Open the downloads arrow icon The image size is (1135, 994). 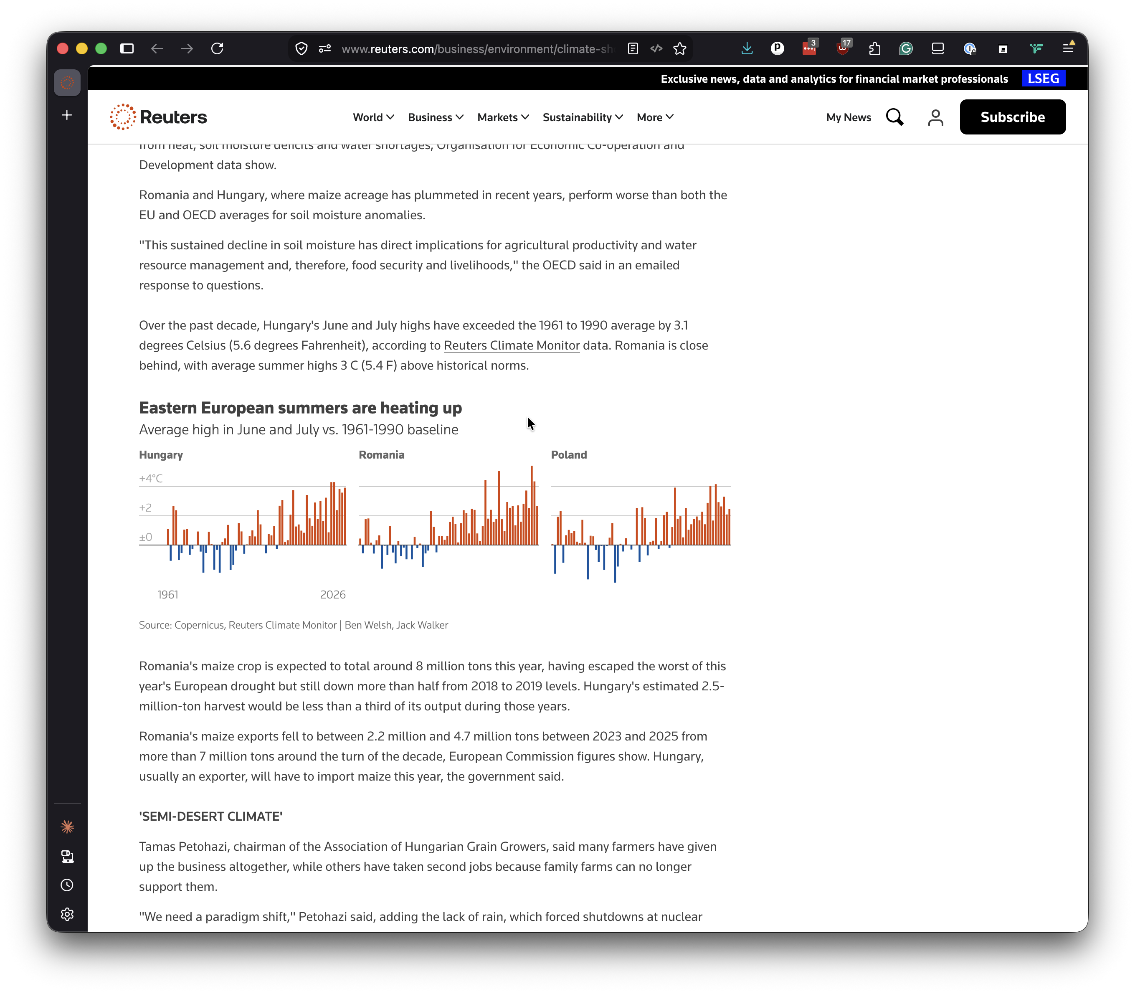tap(747, 49)
